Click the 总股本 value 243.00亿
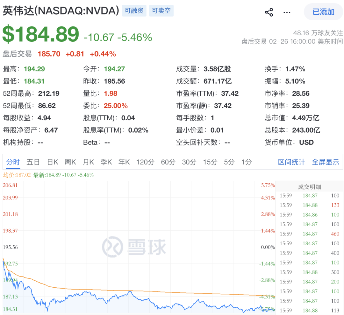This screenshot has width=344, height=315. 306,130
